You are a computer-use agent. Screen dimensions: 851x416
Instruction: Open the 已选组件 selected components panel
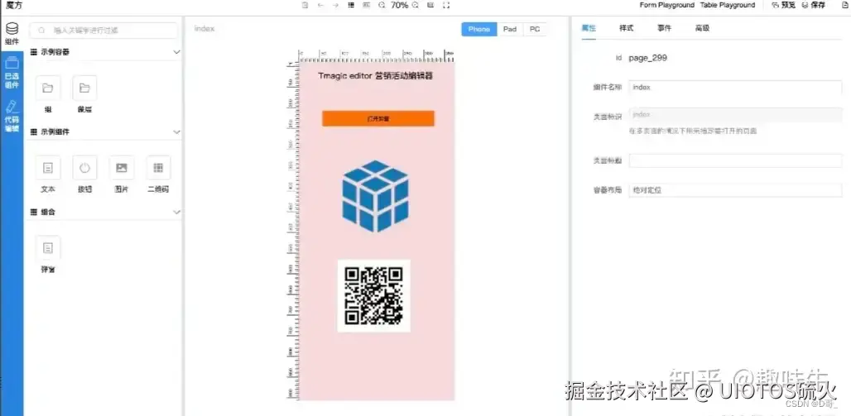tap(12, 73)
